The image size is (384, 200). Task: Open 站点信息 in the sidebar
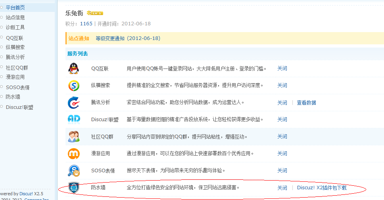15,17
